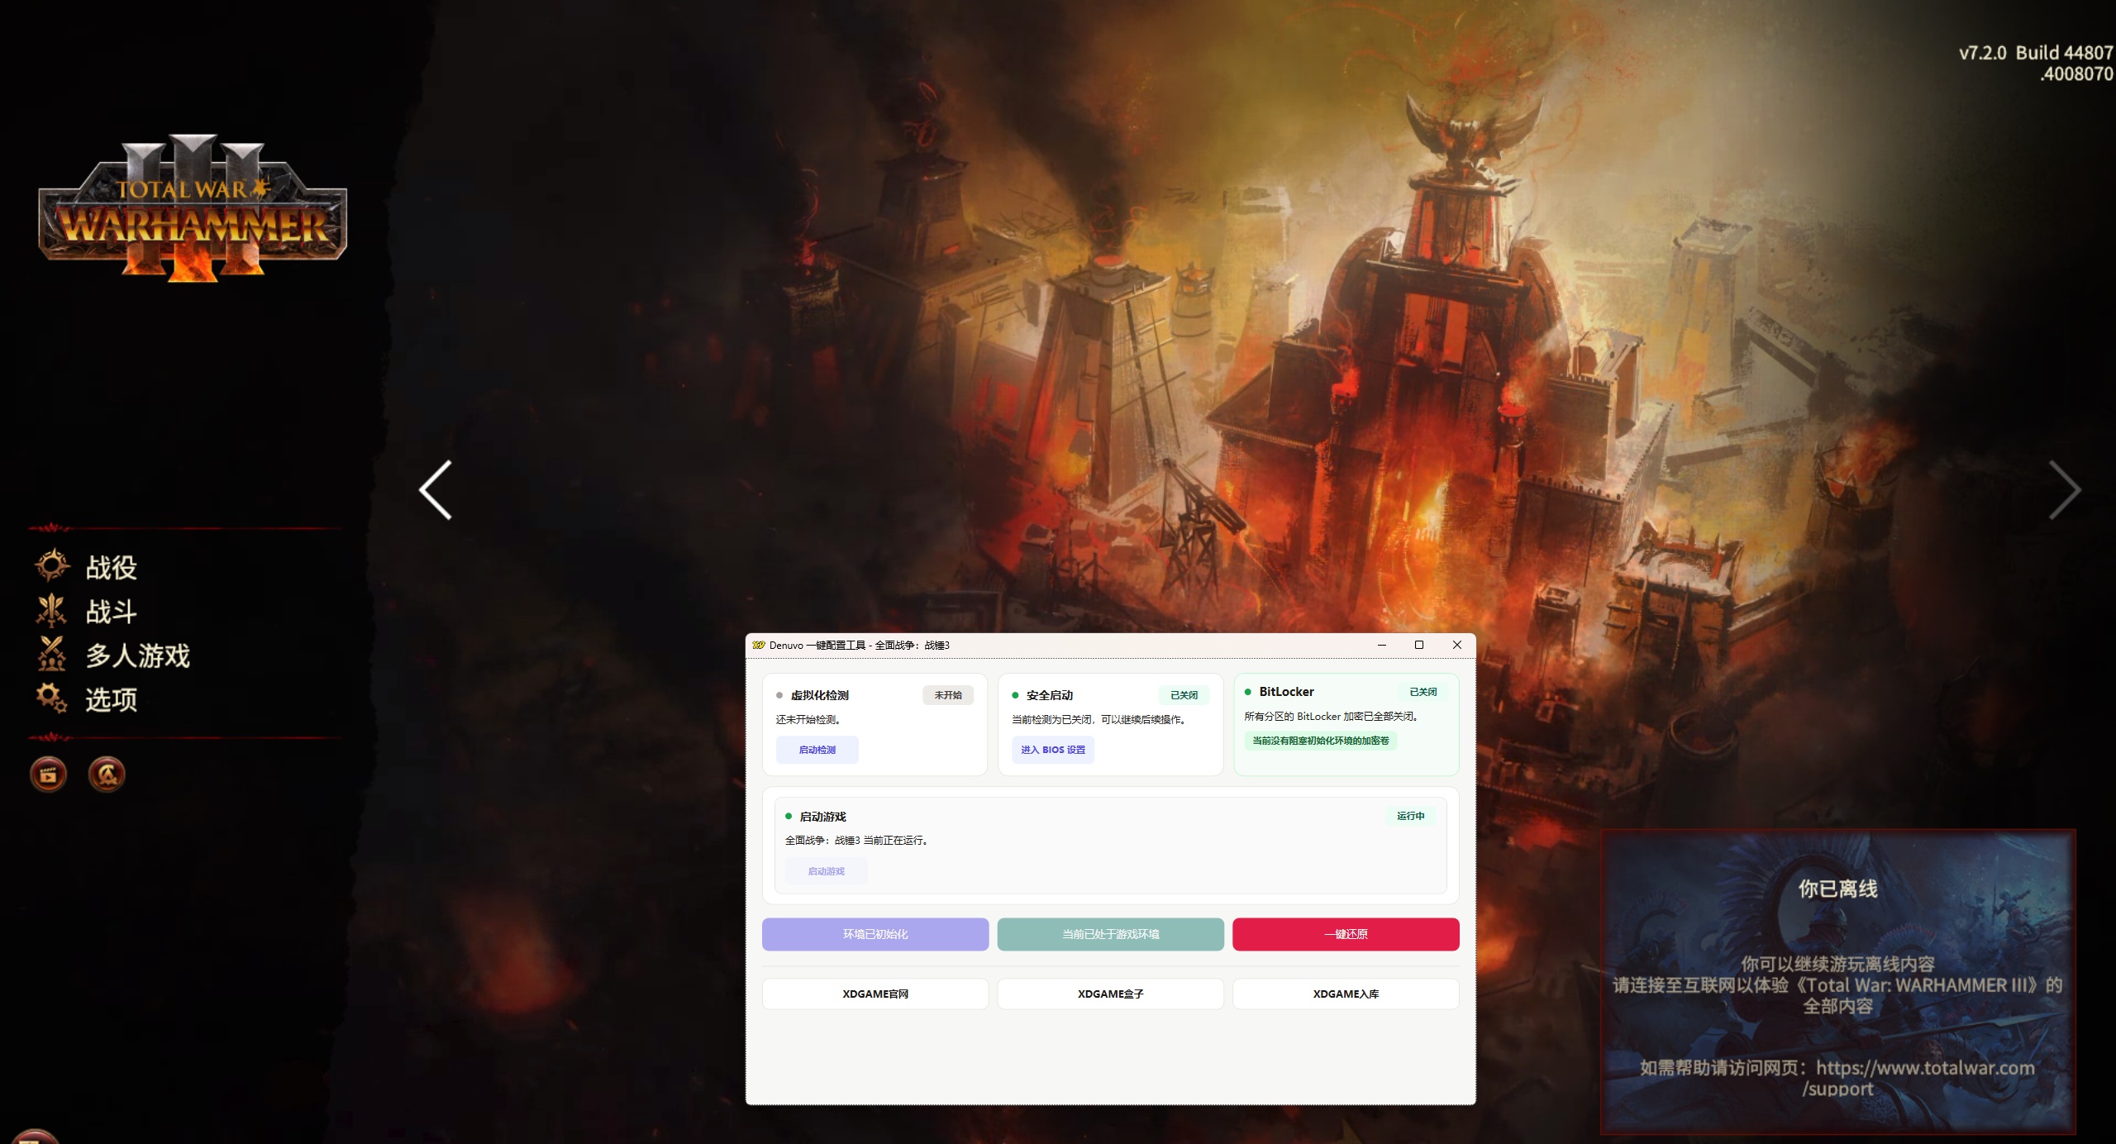Open the 多人游戏 multiplayer menu item
The height and width of the screenshot is (1144, 2116).
tap(138, 655)
